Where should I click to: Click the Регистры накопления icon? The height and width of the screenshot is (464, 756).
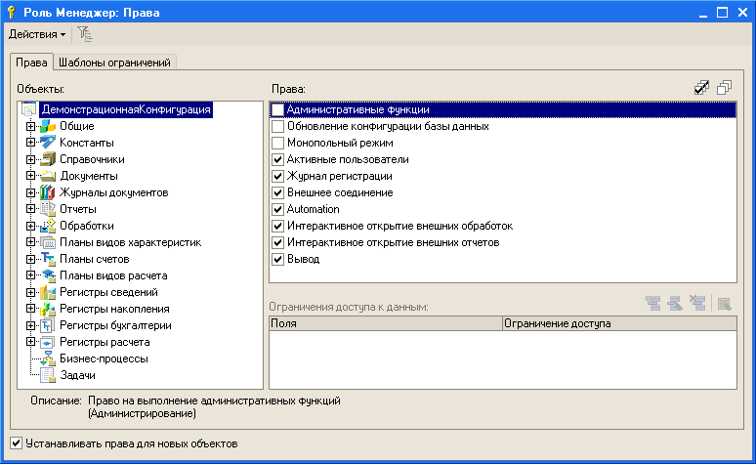(x=48, y=309)
